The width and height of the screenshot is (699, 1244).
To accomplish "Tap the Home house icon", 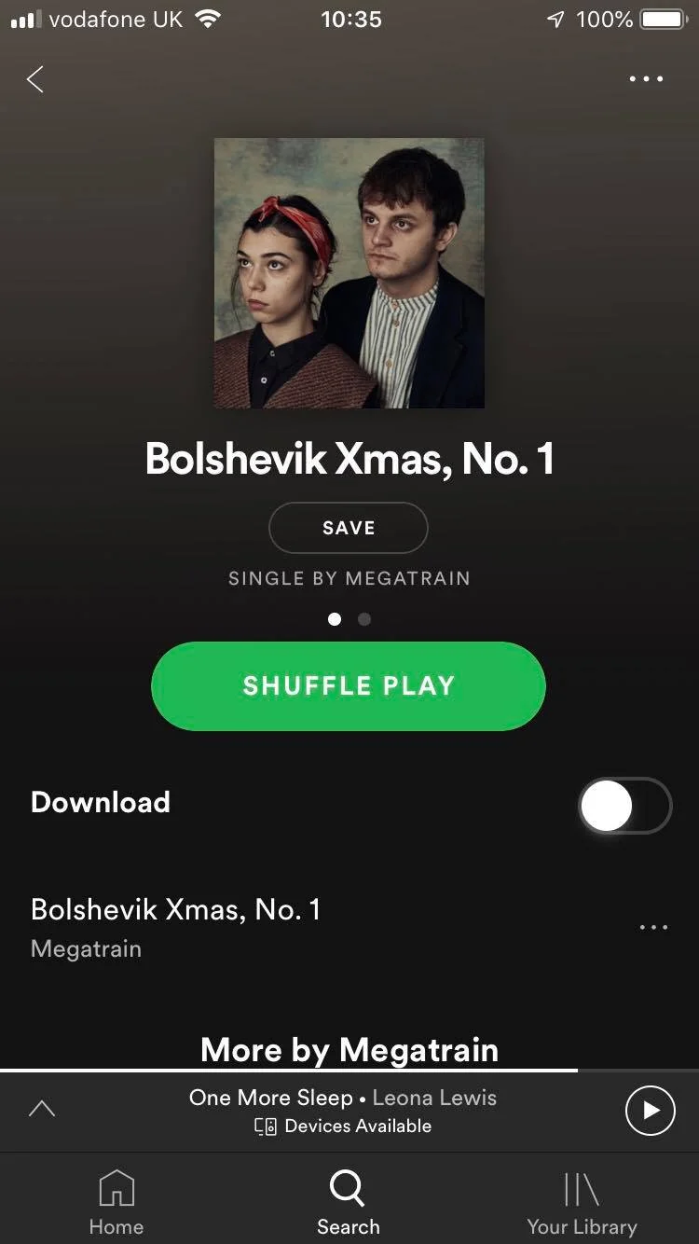I will click(116, 1188).
